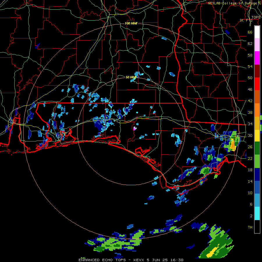Select the magenta legend swatch

pos(257,58)
